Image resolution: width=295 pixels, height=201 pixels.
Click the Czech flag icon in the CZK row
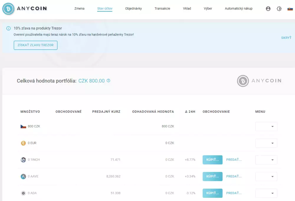tap(23, 126)
